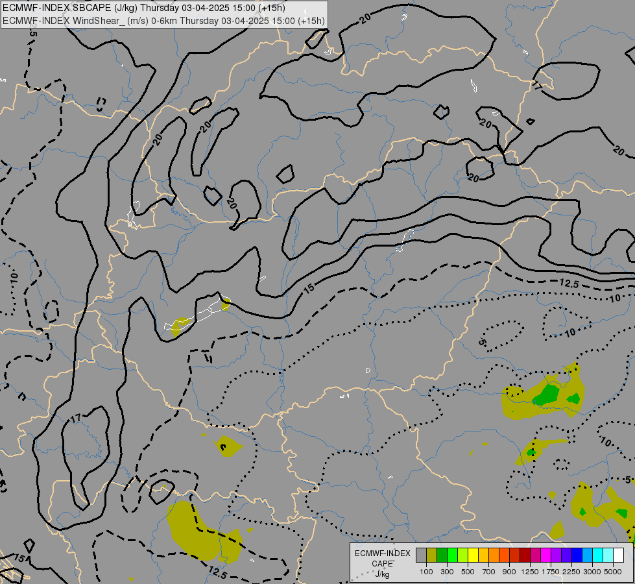This screenshot has width=635, height=584.
Task: Select the pure blue swatch starting at 2250
Action: [577, 555]
